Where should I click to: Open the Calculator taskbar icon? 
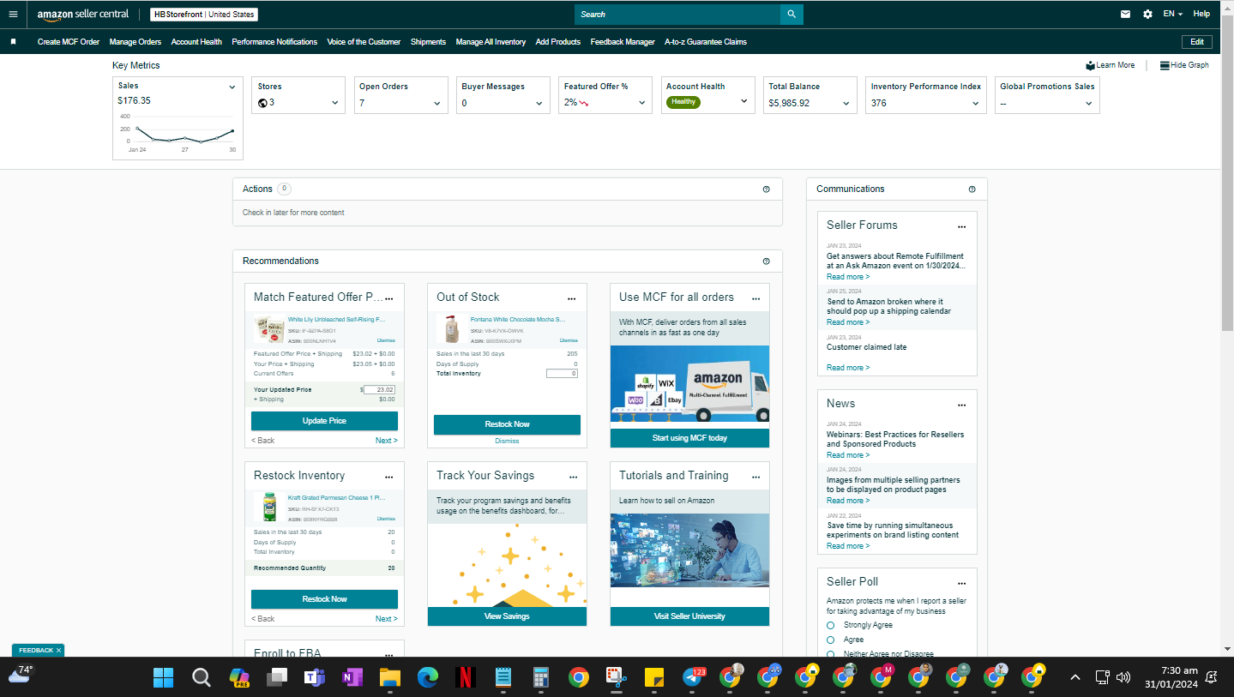(541, 678)
